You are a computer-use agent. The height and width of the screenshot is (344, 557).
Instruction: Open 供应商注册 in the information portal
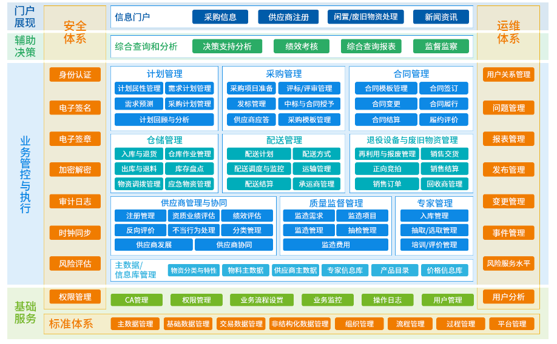point(288,17)
